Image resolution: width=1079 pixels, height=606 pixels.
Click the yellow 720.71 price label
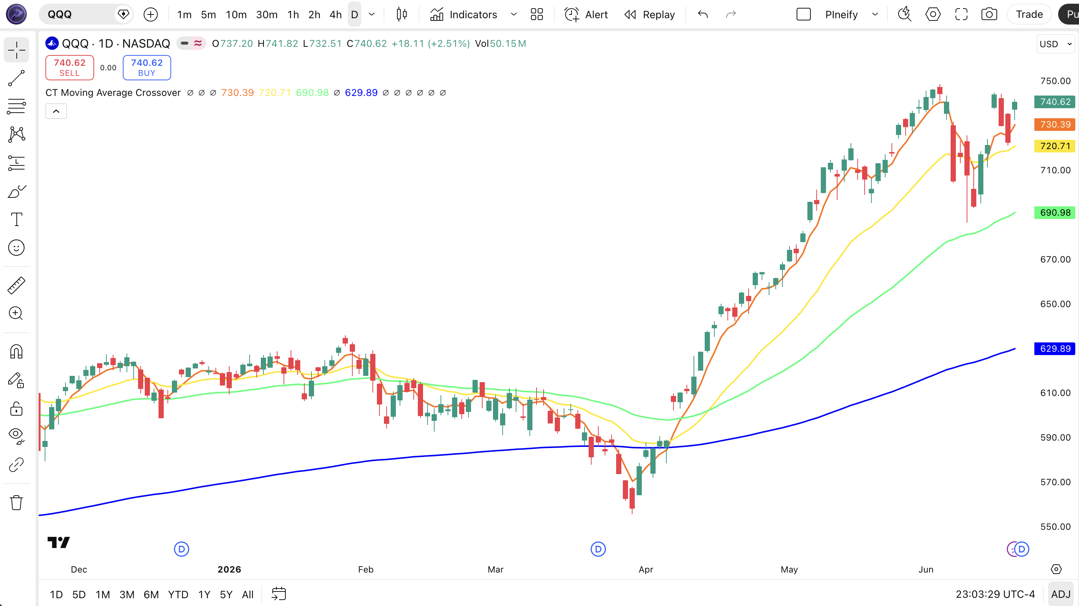[x=1055, y=146]
